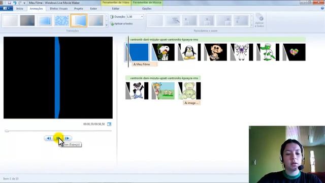Click transitions gallery up arrow
The image size is (325, 183).
click(x=107, y=16)
